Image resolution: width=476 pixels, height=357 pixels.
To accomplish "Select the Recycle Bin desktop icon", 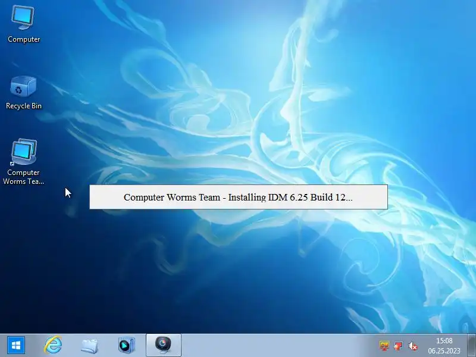I will (23, 93).
